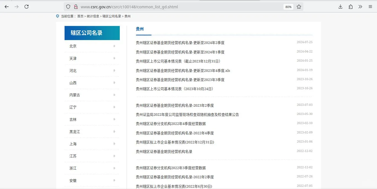This screenshot has width=377, height=189.
Task: Bookmark this page with the star icon
Action: click(299, 7)
